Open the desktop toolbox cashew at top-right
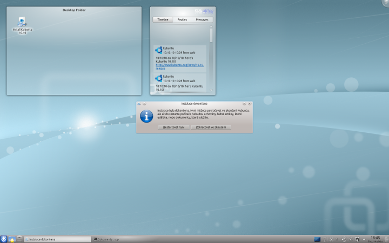Image resolution: width=389 pixels, height=243 pixels. click(x=386, y=3)
